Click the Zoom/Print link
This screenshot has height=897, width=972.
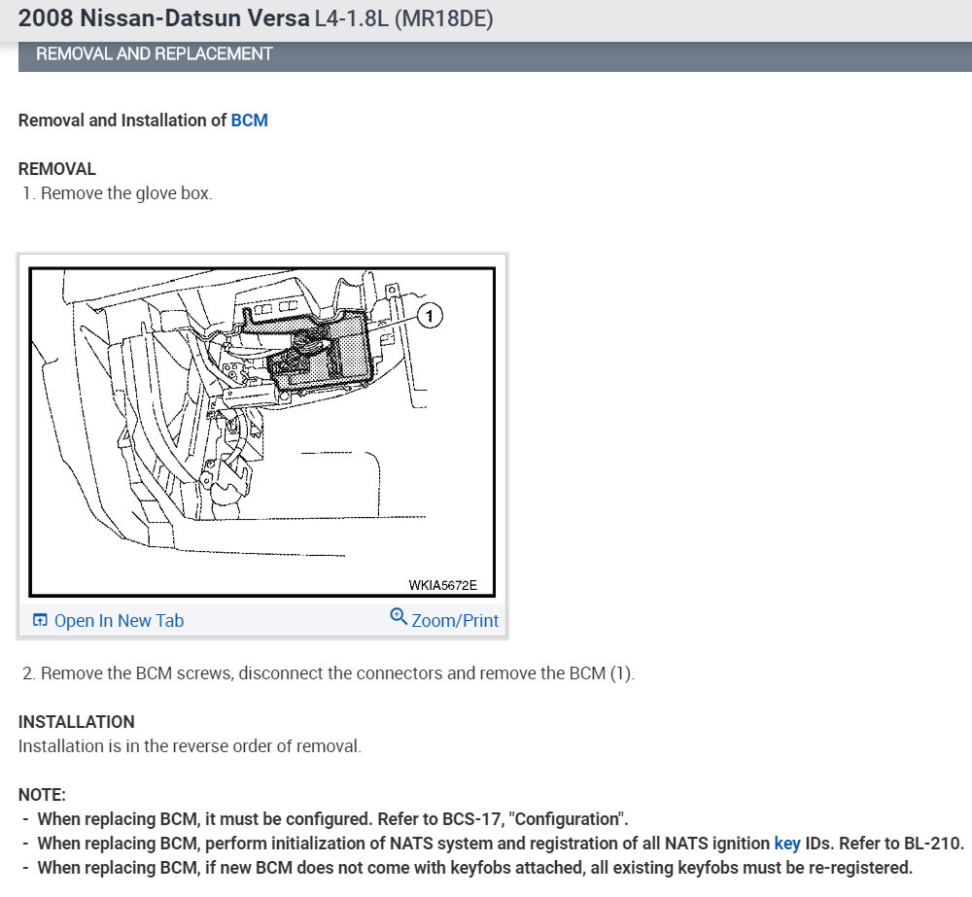point(455,621)
